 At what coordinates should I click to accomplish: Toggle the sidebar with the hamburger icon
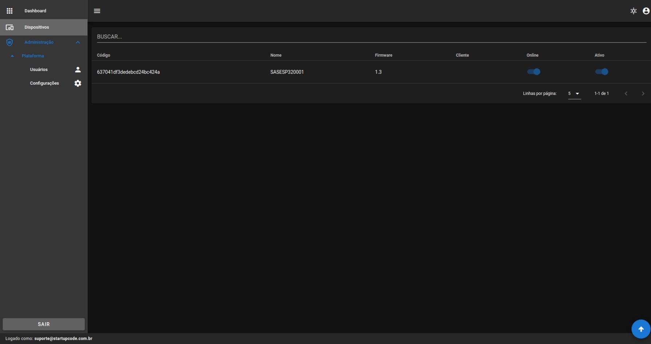tap(97, 11)
